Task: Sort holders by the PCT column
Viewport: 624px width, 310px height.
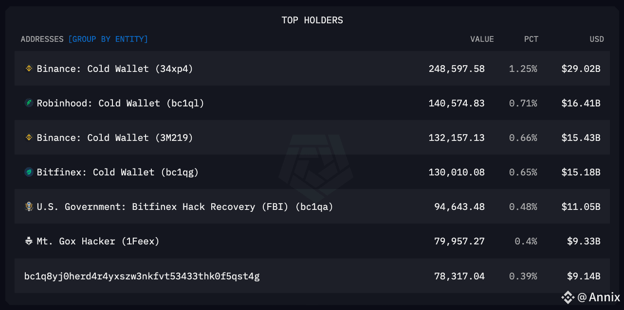Action: [531, 39]
